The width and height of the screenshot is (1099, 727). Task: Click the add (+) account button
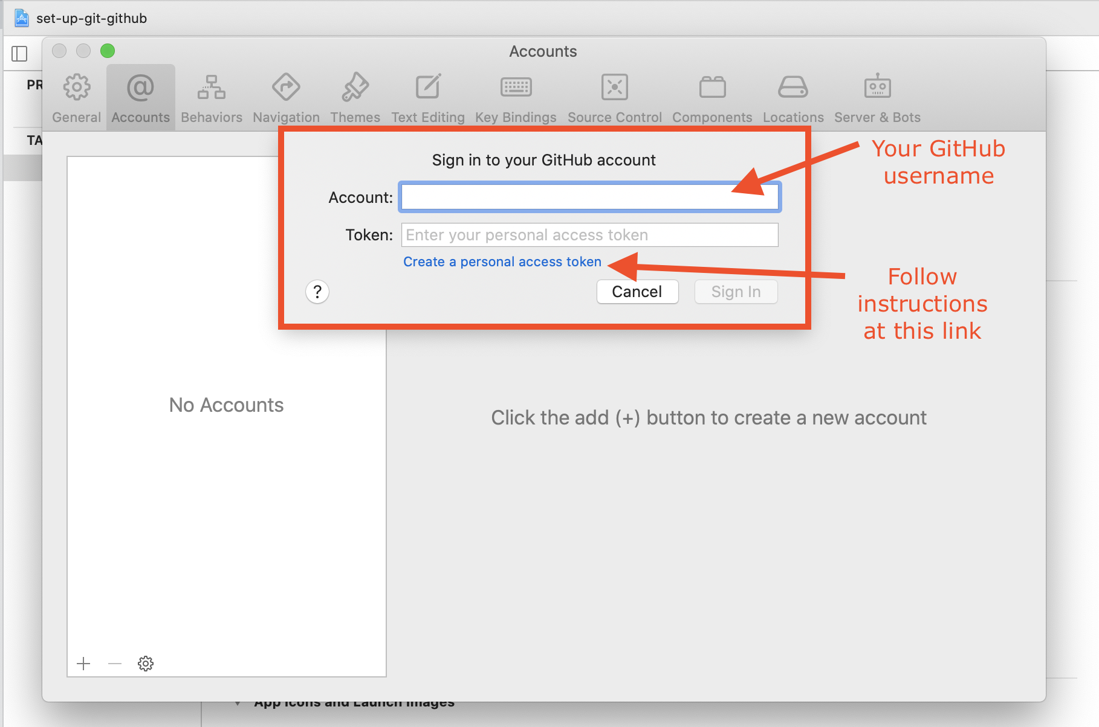click(84, 664)
